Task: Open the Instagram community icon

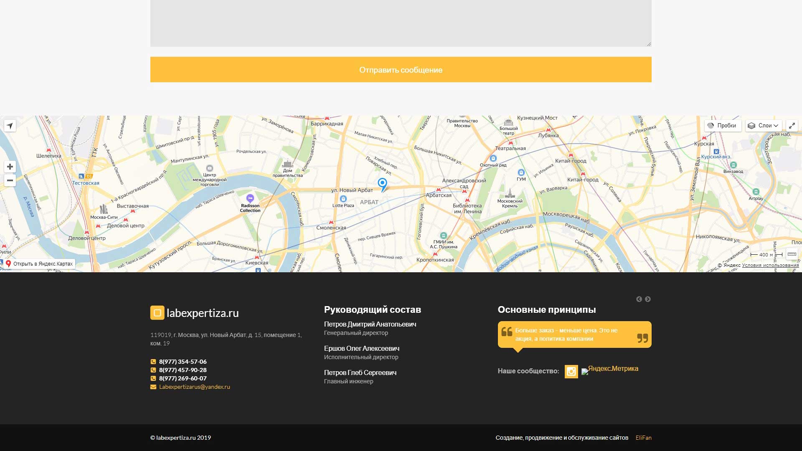Action: click(571, 371)
